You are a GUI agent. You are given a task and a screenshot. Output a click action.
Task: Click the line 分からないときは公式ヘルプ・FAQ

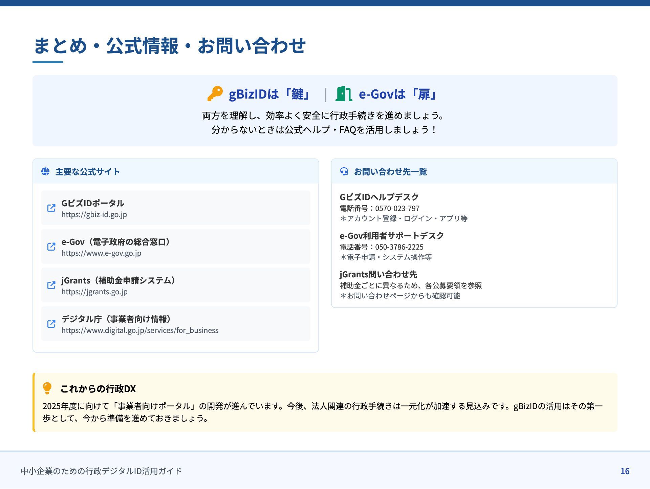(325, 130)
